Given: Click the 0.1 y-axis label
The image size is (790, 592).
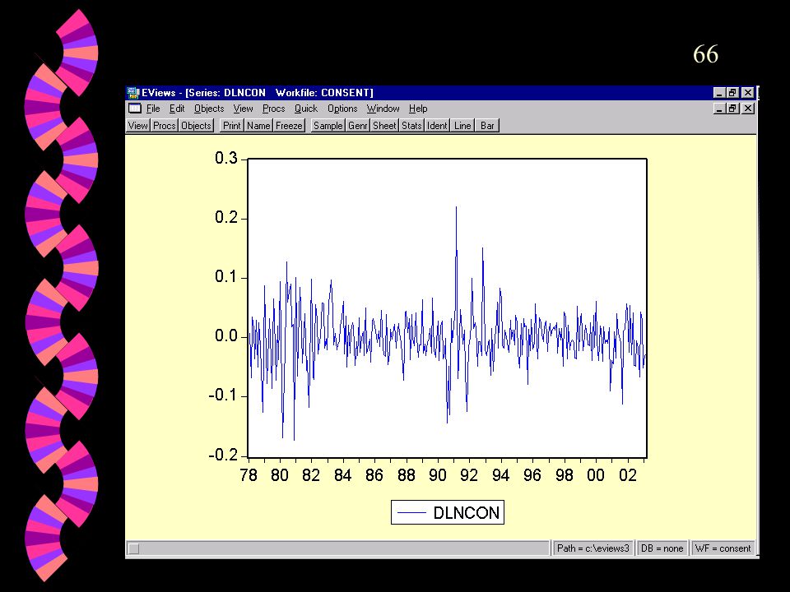Looking at the screenshot, I should coord(225,276).
